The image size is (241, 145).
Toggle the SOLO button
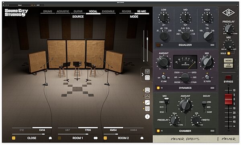point(229,53)
